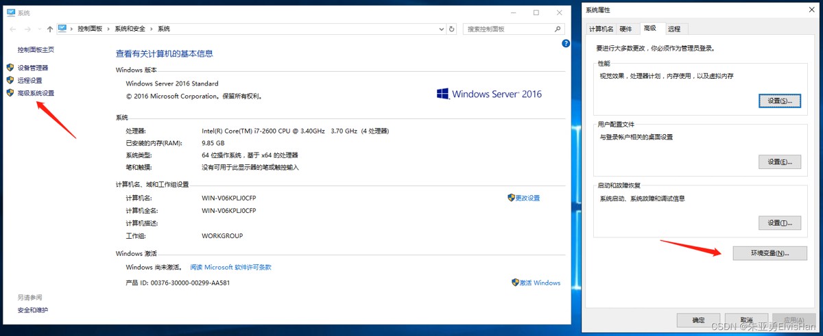Open 高级系统设置 link
823x336 pixels.
(36, 92)
